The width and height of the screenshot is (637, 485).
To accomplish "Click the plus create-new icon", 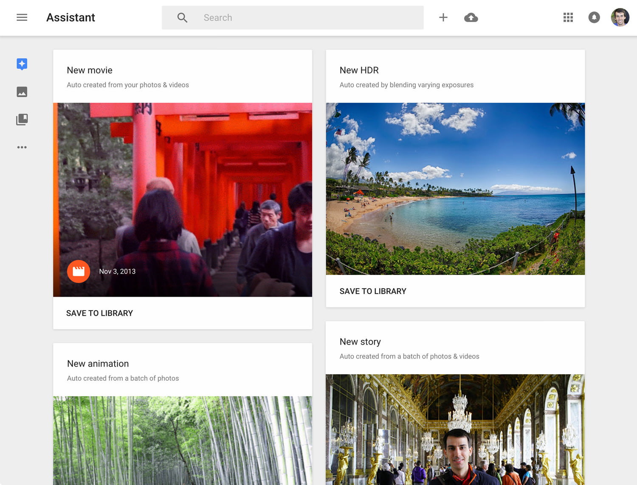I will (x=443, y=17).
